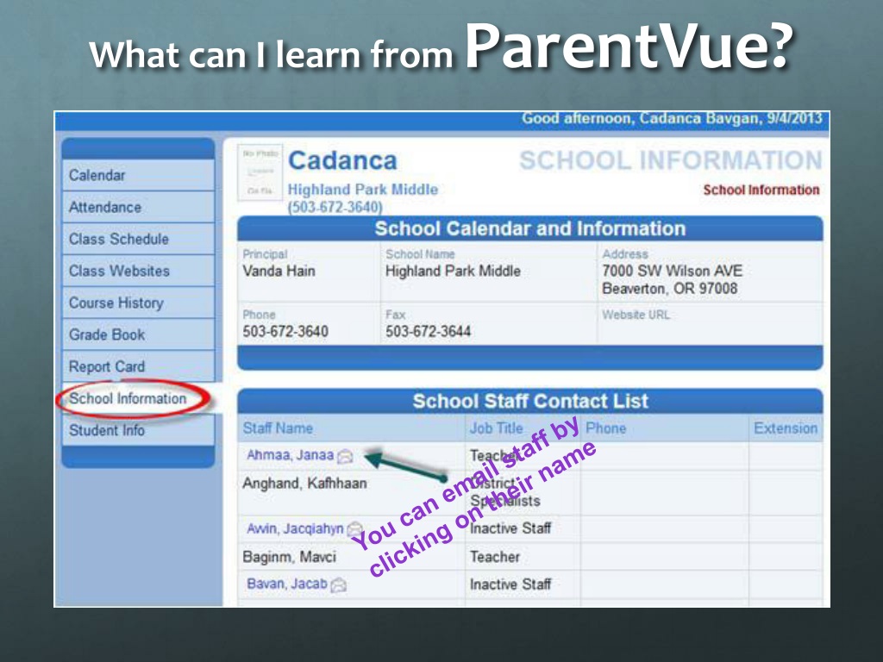Click the red School Information link

pos(761,190)
